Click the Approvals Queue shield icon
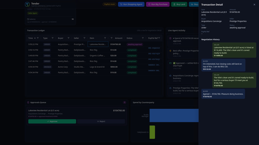Viewport: 259px width, 145px height. point(28,102)
